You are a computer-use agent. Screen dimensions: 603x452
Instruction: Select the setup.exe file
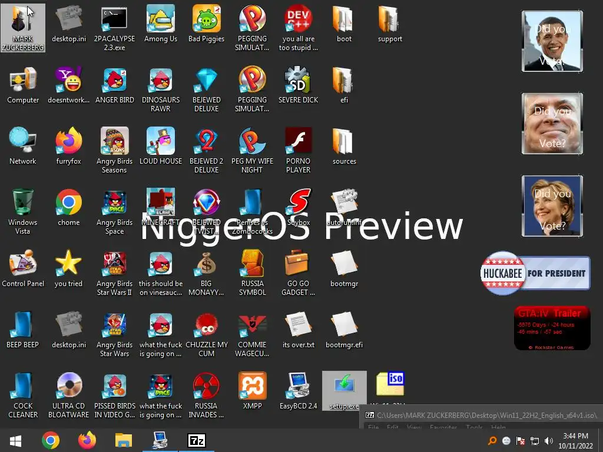tap(344, 391)
